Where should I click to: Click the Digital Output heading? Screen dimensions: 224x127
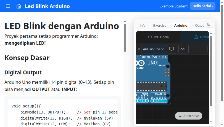(23, 72)
